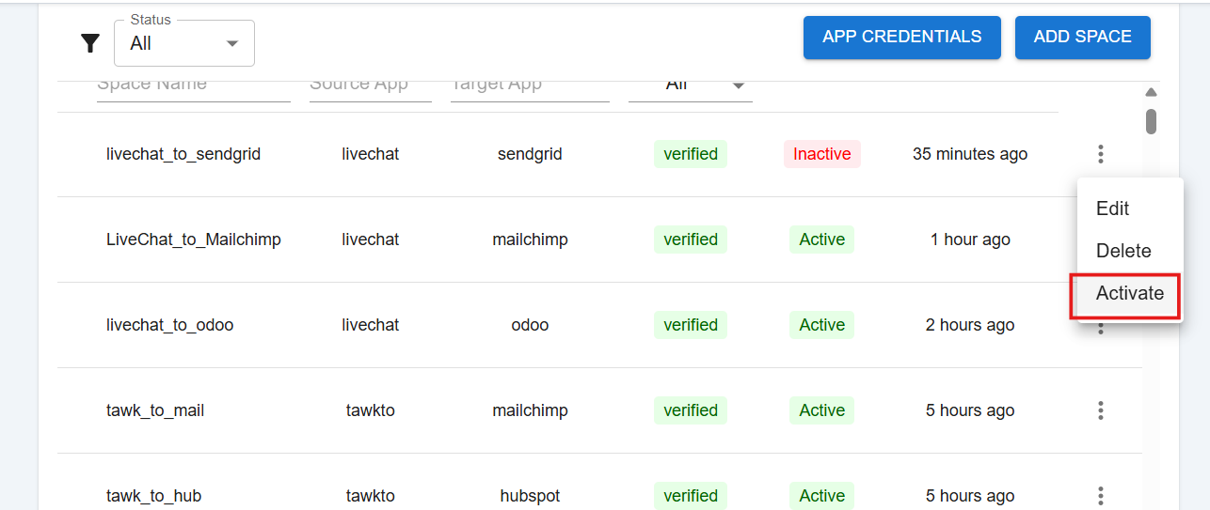
Task: Click the tawk_to_hub space name
Action: [154, 496]
